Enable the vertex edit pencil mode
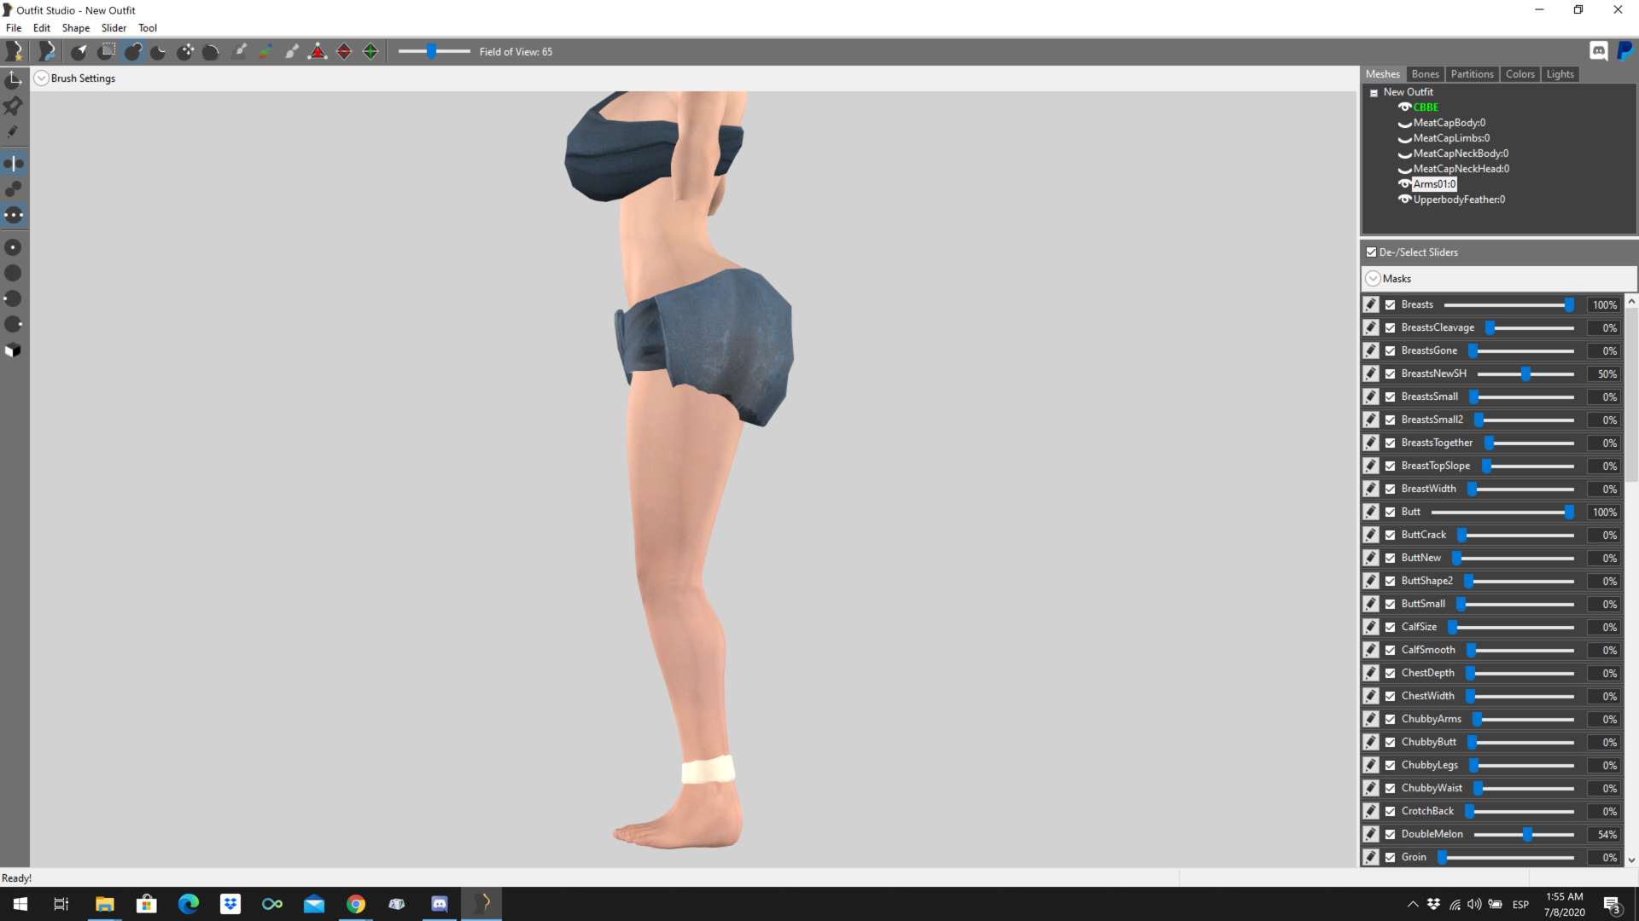The image size is (1639, 921). 14,132
